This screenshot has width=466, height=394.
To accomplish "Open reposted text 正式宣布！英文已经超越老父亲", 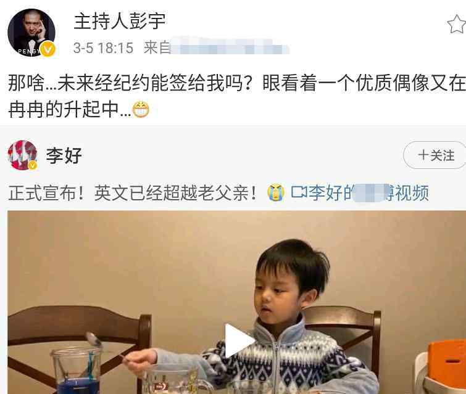I will click(132, 193).
